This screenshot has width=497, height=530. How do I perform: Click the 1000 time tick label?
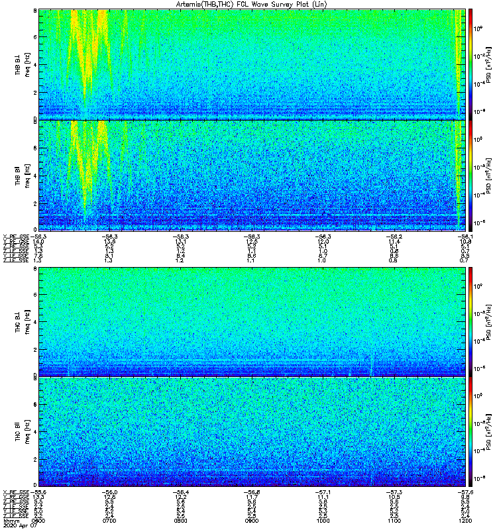[323, 521]
